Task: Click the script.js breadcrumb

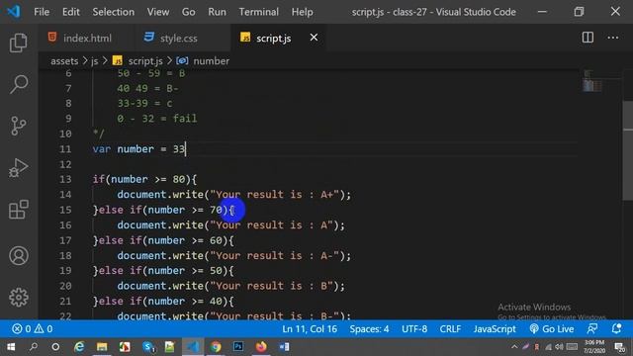Action: (x=145, y=61)
